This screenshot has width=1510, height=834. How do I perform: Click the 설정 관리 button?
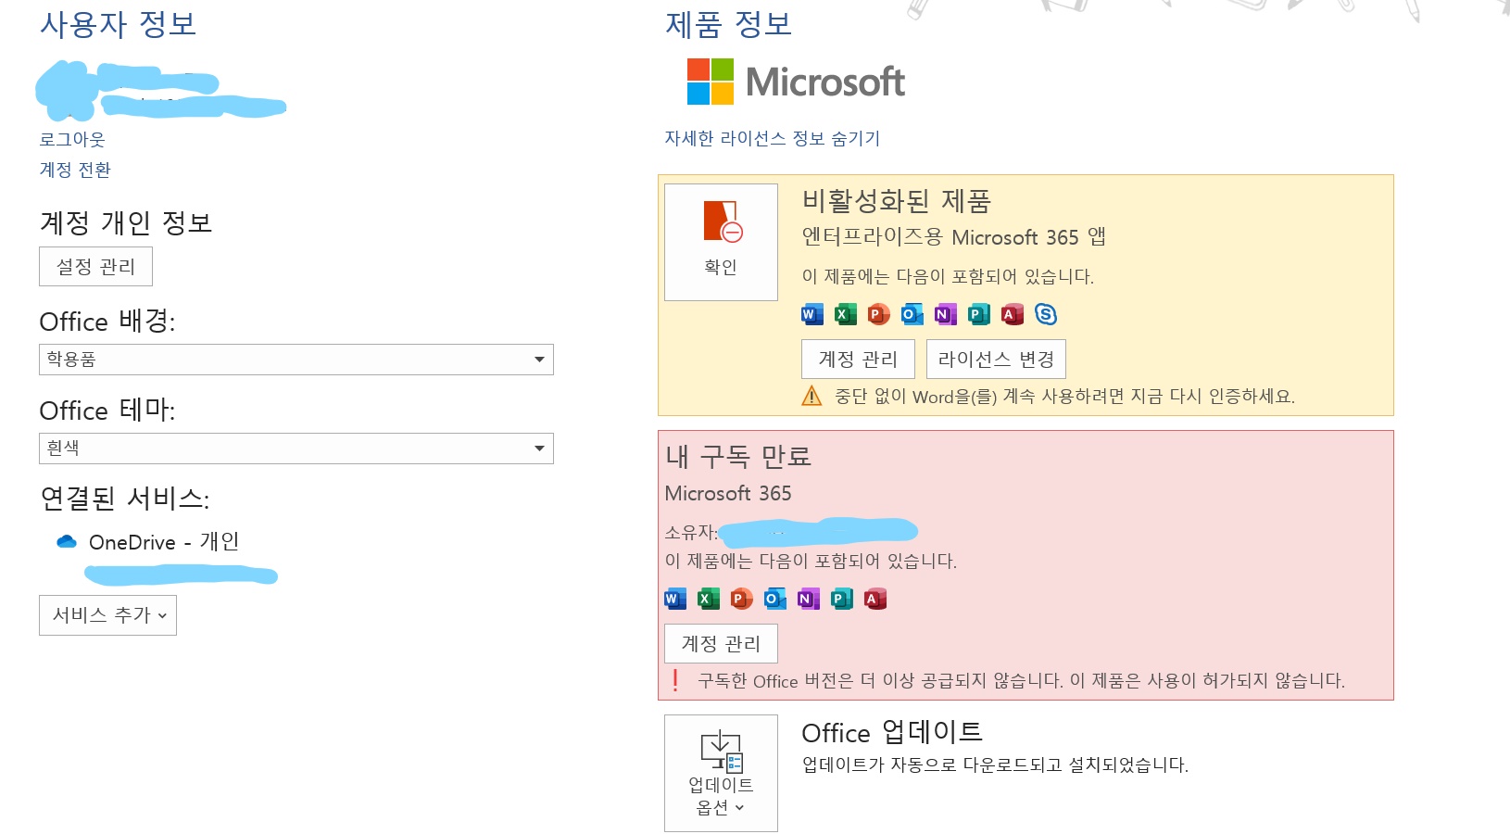pos(95,267)
